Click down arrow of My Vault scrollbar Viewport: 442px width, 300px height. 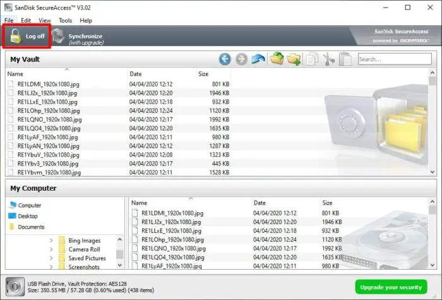point(432,172)
